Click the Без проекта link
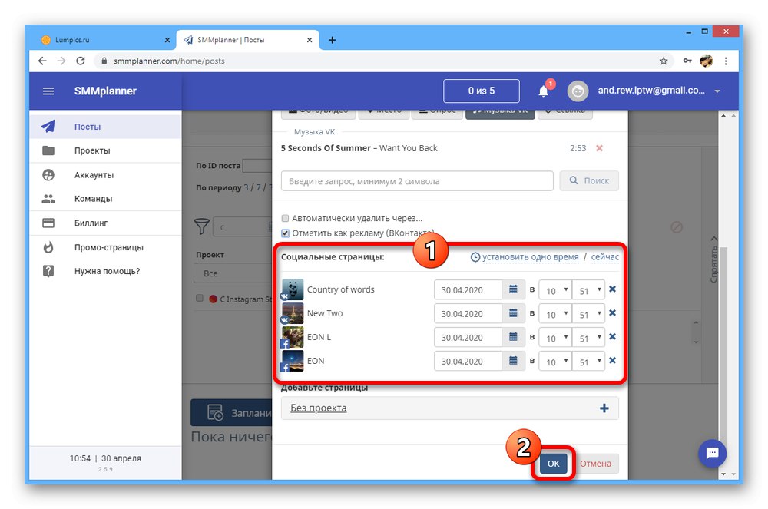Image resolution: width=768 pixels, height=509 pixels. [x=319, y=408]
